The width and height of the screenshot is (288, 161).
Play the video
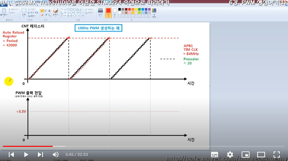tap(26, 155)
